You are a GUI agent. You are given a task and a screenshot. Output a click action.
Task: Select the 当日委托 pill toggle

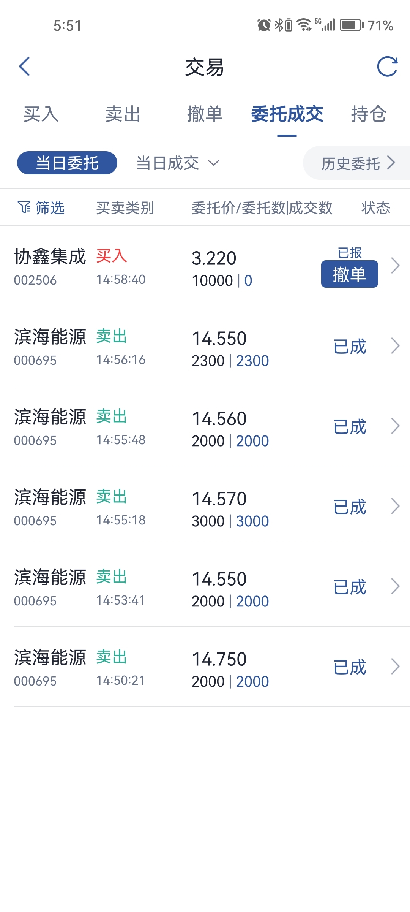(67, 163)
